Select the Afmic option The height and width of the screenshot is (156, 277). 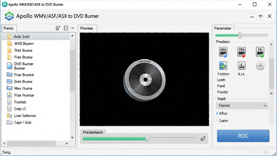(223, 113)
